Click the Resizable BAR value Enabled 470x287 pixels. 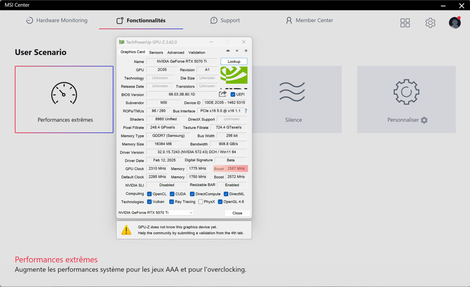coord(232,185)
